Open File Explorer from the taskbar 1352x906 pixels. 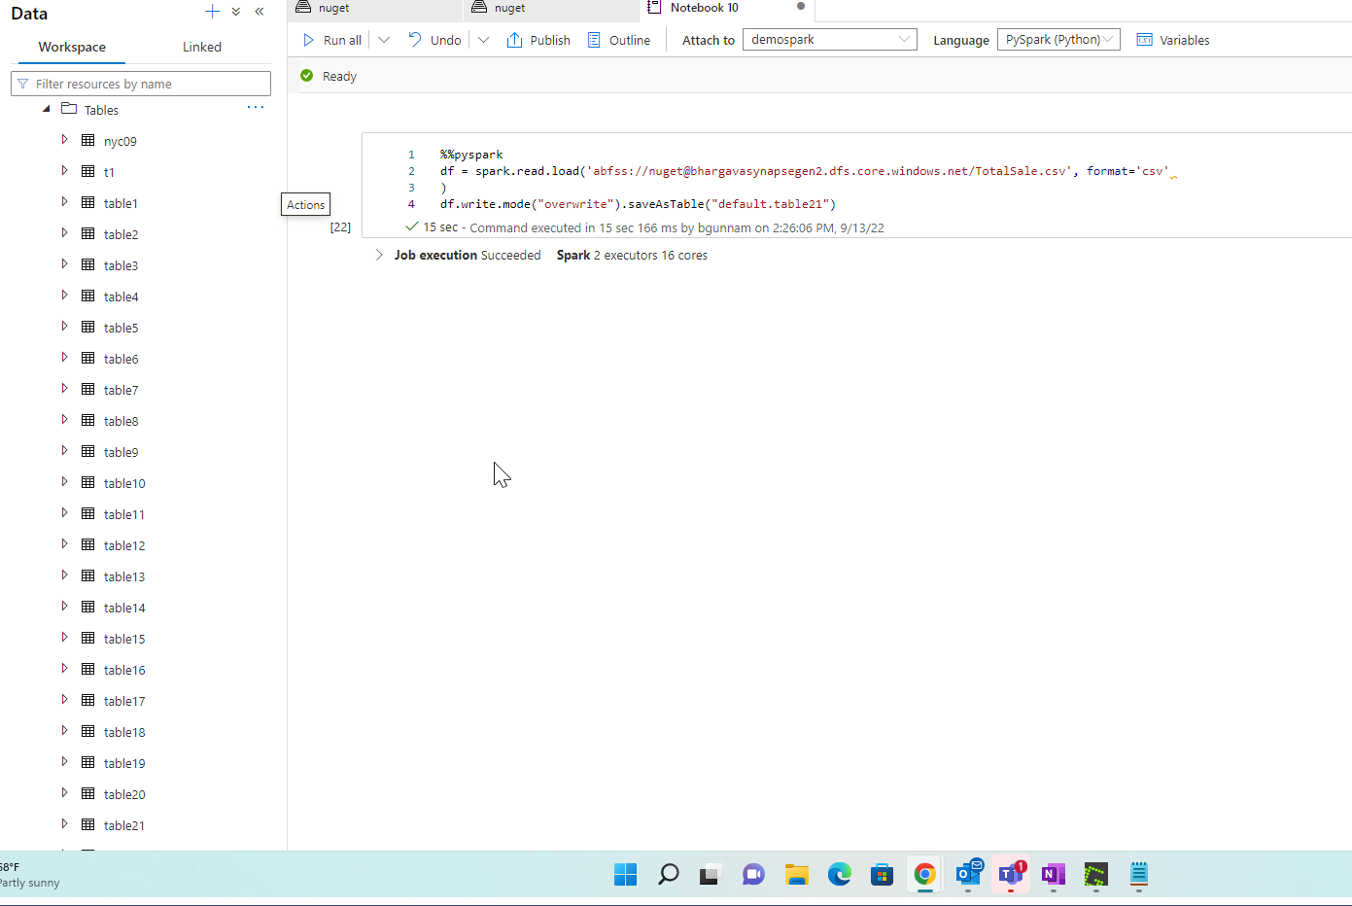coord(796,874)
